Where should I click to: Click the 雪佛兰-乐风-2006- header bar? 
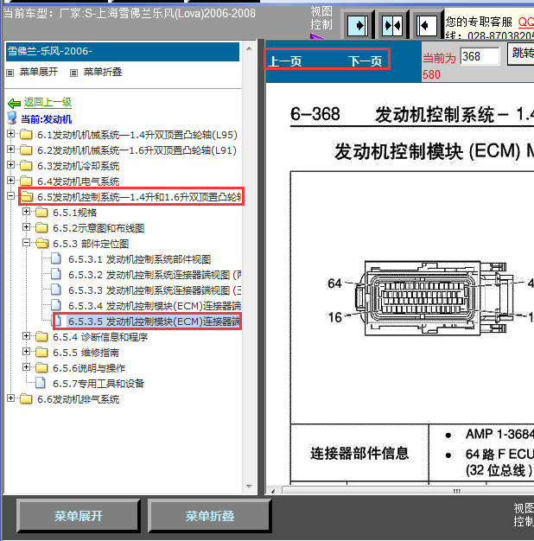(x=123, y=52)
